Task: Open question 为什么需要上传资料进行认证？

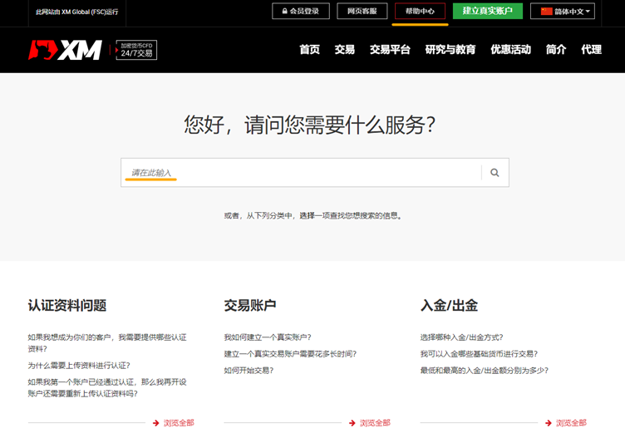Action: [79, 366]
